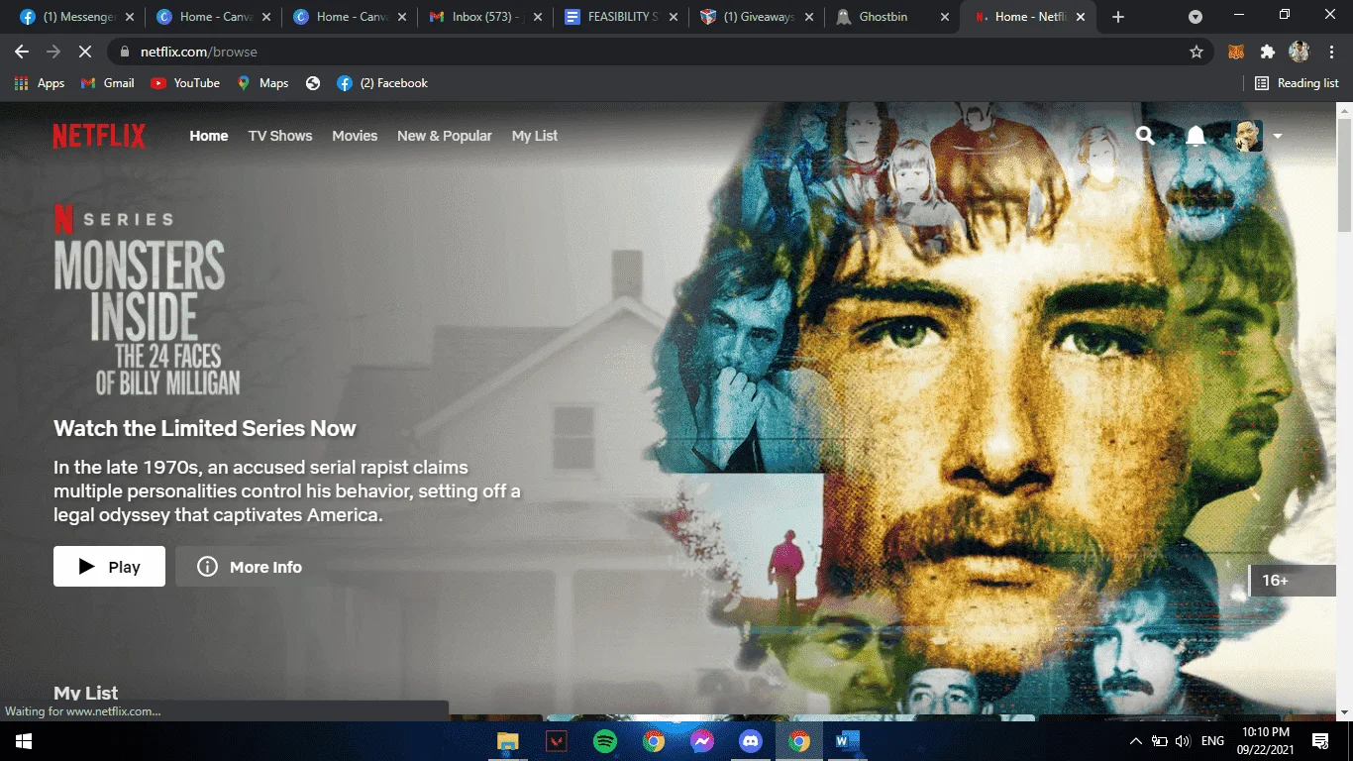Switch to the Inbox (573) Gmail tab
The height and width of the screenshot is (761, 1353).
tap(485, 17)
